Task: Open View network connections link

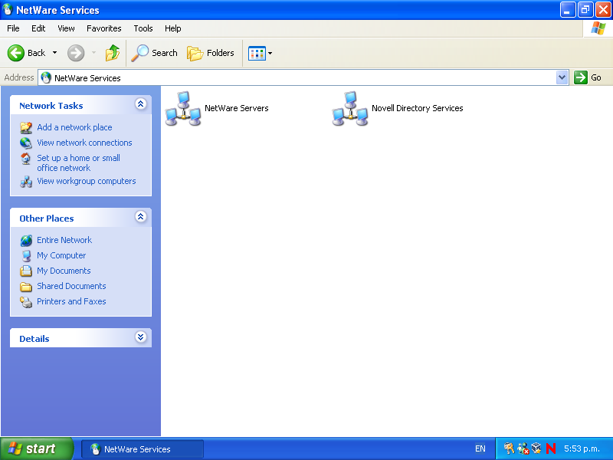Action: [84, 143]
